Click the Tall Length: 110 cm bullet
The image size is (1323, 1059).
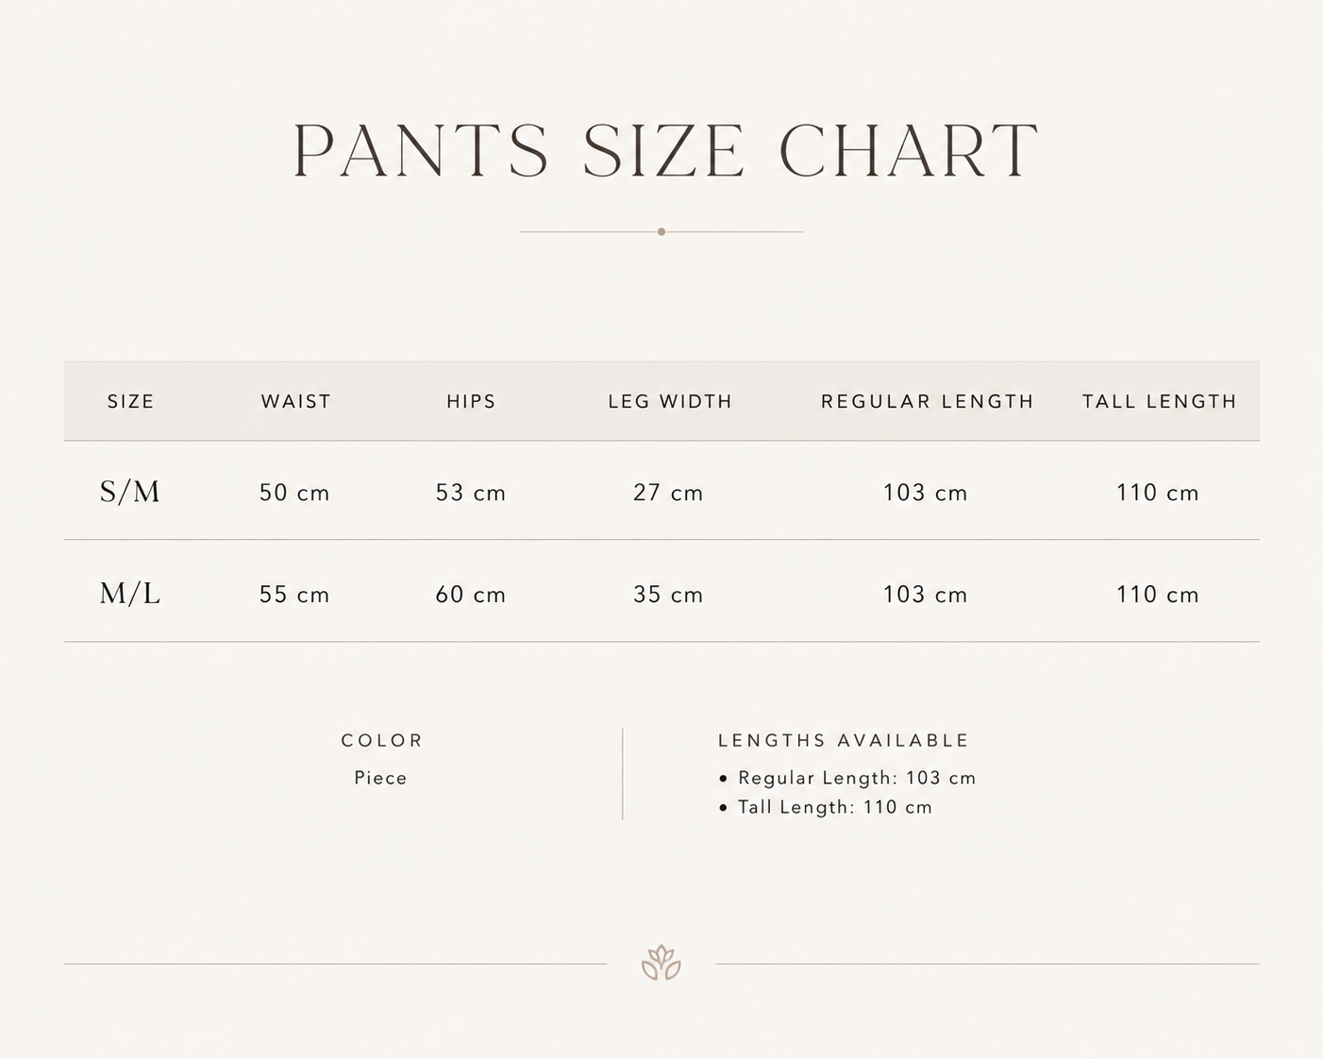(x=826, y=808)
